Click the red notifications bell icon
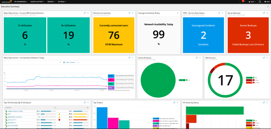Image resolution: width=271 pixels, height=129 pixels. [243, 1]
